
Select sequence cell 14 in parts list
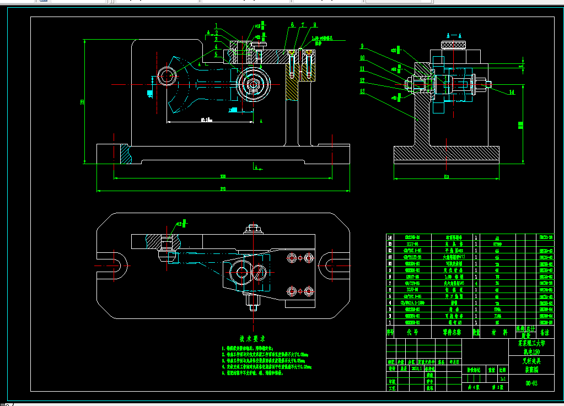coord(390,237)
